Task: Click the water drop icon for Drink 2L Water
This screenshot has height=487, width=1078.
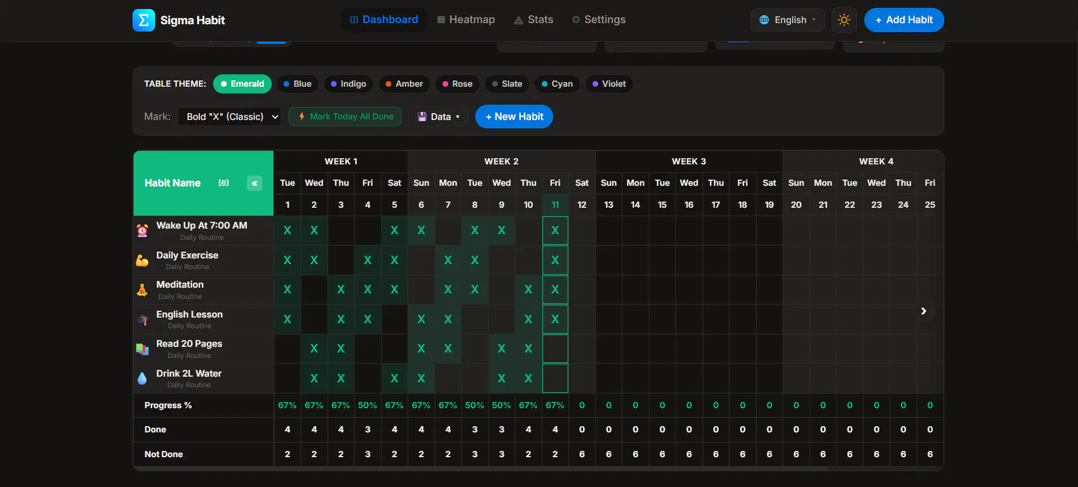Action: [x=143, y=378]
